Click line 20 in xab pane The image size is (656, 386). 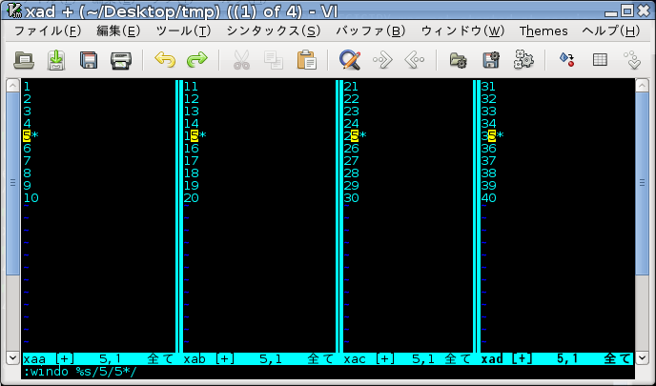(x=192, y=198)
